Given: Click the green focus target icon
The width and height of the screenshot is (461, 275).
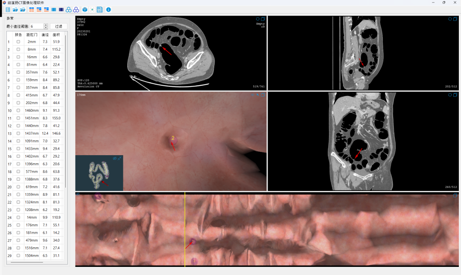Looking at the screenshot, I should click(92, 10).
